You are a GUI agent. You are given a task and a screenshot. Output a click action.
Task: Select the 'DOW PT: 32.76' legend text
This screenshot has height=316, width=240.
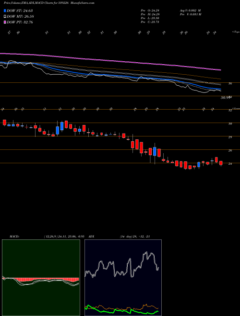click(x=20, y=22)
